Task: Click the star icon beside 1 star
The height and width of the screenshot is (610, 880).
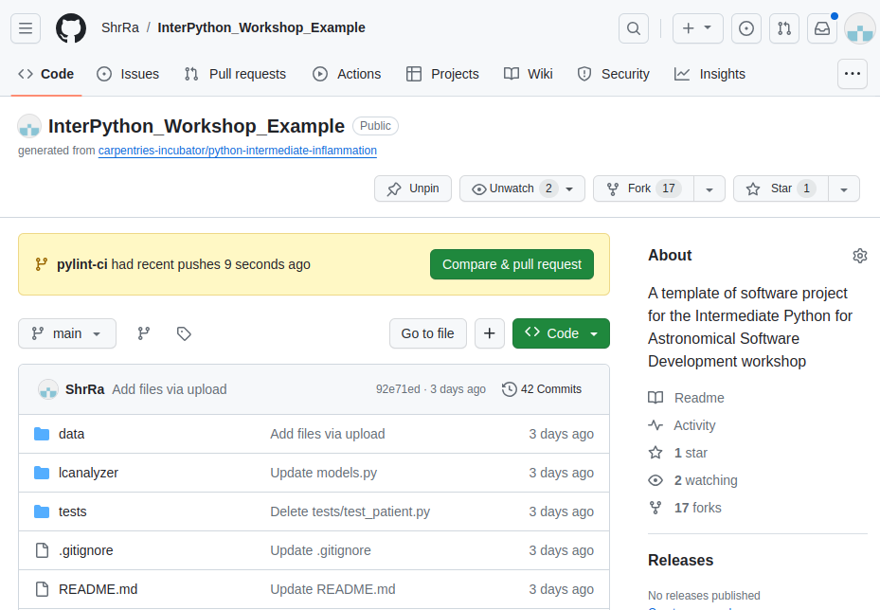Action: click(x=656, y=453)
